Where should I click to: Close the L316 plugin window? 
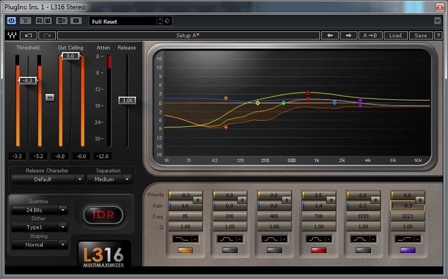(x=440, y=7)
